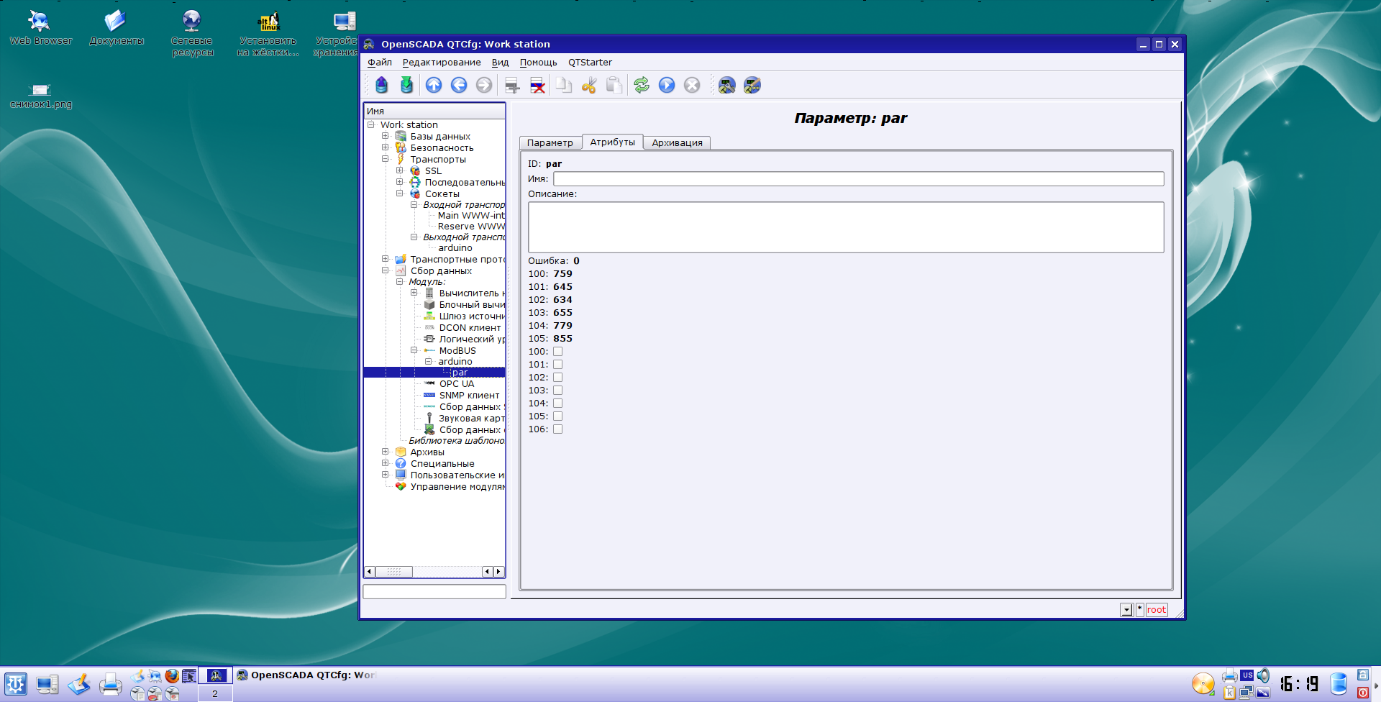
Task: Click the tree horizontal scrollbar handle
Action: pyautogui.click(x=393, y=572)
